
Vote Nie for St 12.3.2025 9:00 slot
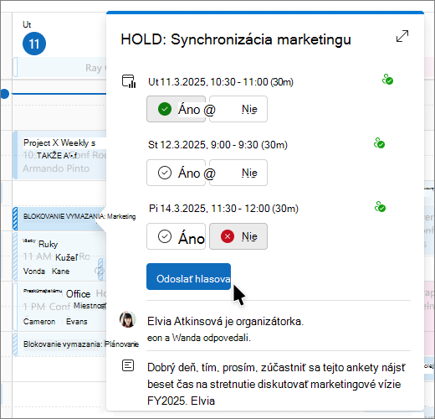pos(238,173)
